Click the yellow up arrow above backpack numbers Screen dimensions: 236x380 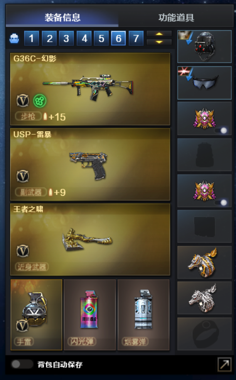(159, 34)
